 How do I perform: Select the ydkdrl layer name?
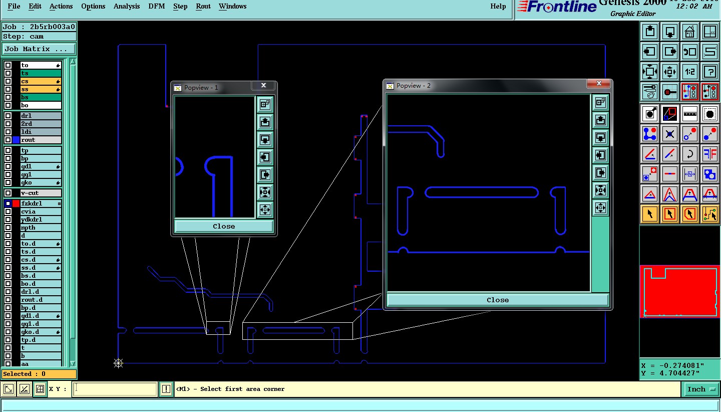pyautogui.click(x=41, y=220)
